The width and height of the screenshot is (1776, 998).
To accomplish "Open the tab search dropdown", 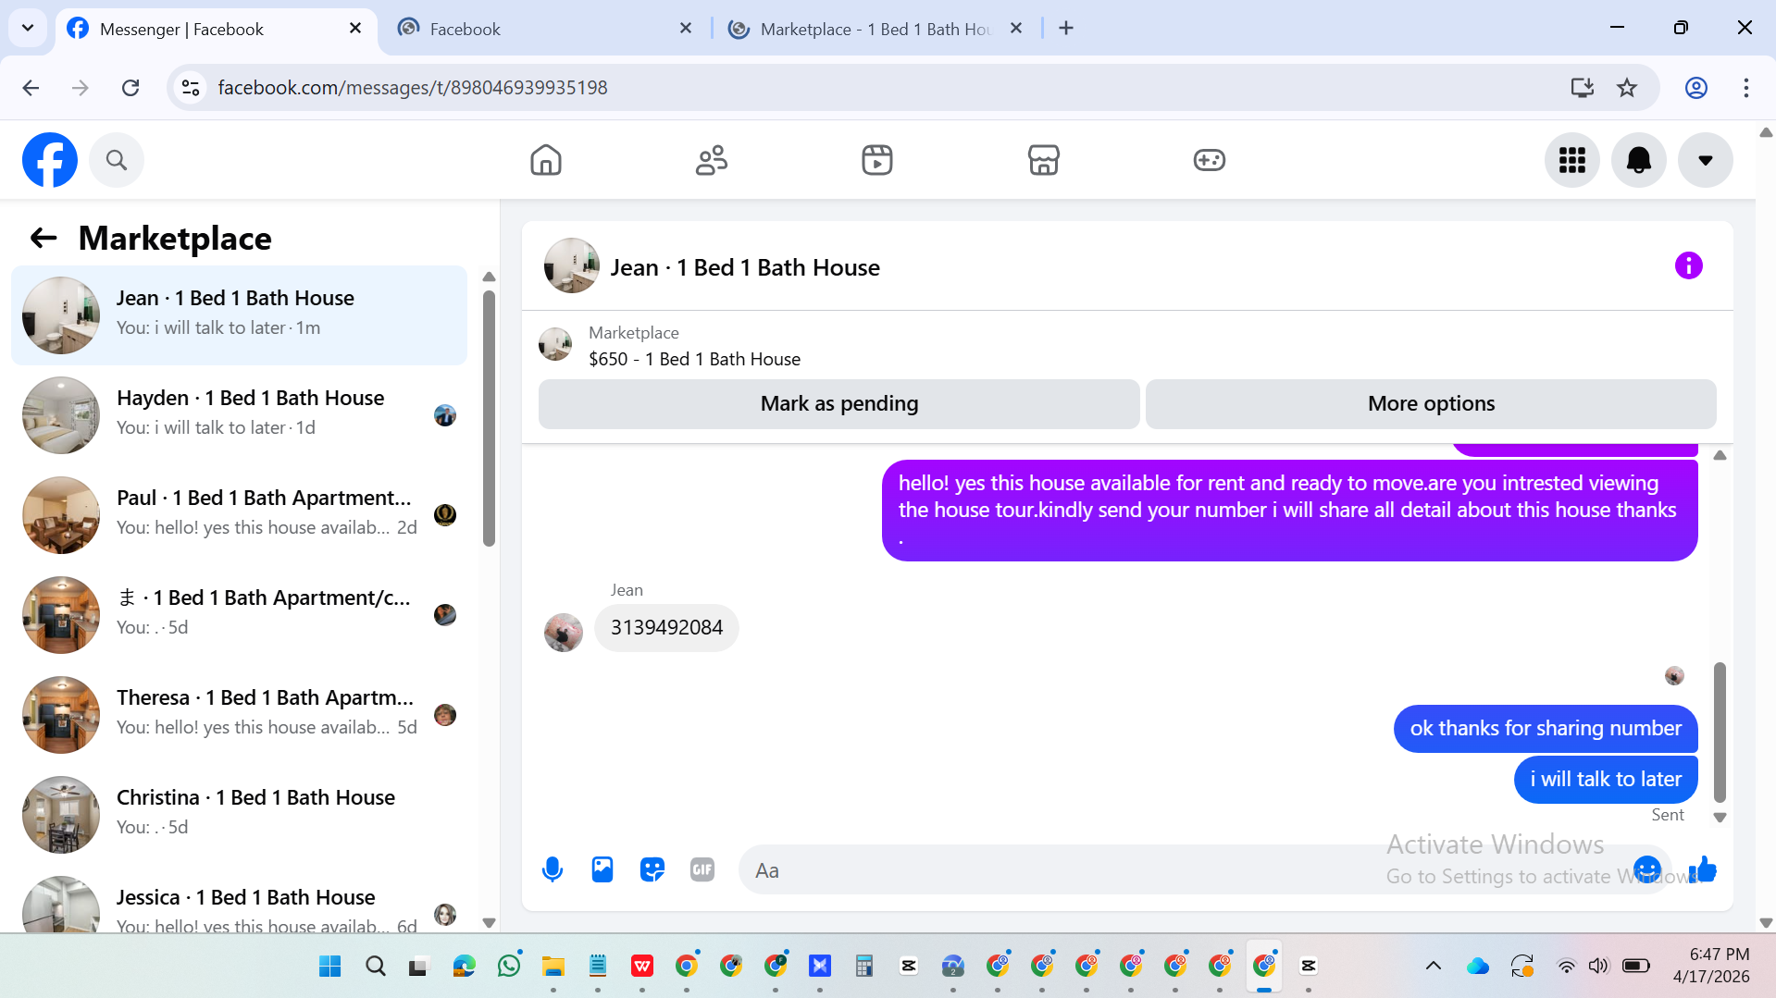I will [x=28, y=29].
